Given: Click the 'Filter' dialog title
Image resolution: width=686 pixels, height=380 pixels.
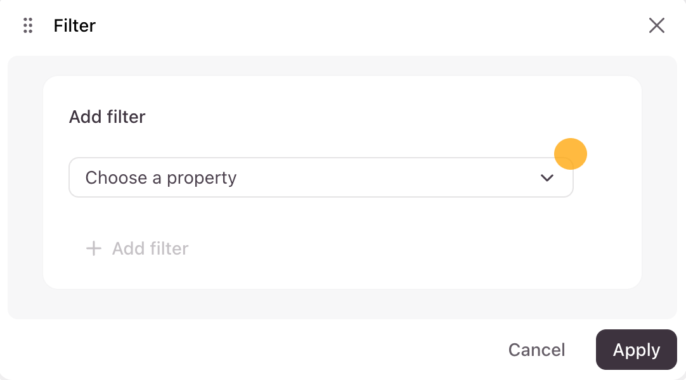Looking at the screenshot, I should click(x=75, y=26).
